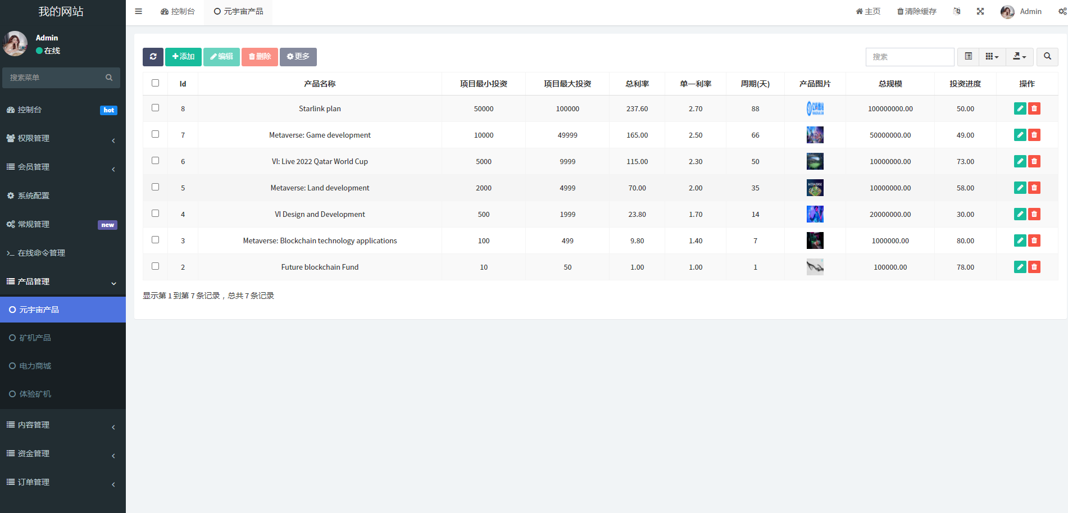Click the Metaverse: Game development product thumbnail
Image resolution: width=1068 pixels, height=513 pixels.
point(815,135)
